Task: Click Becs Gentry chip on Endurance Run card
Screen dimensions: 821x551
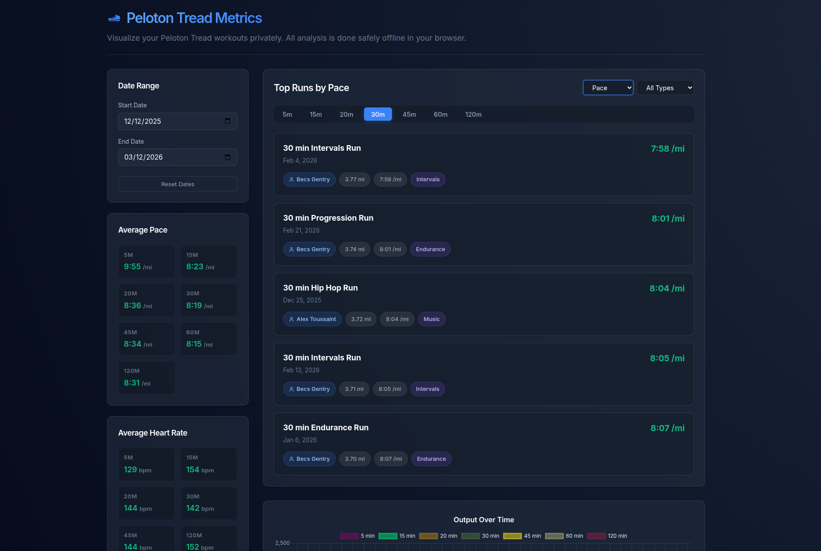Action: tap(309, 459)
